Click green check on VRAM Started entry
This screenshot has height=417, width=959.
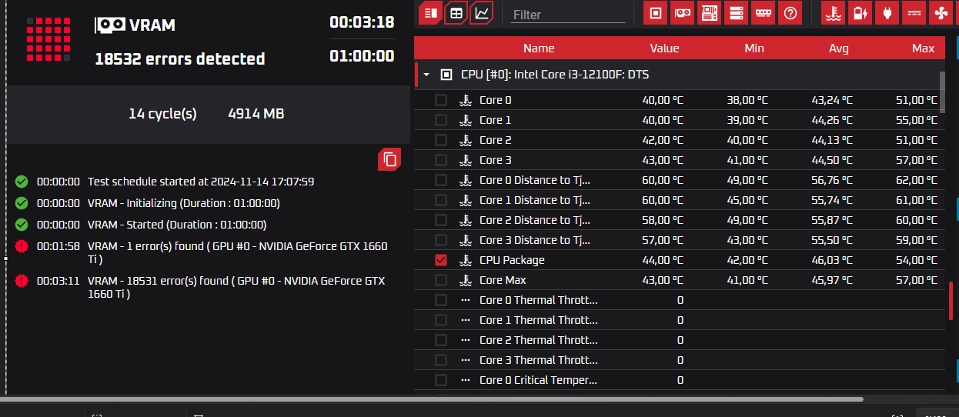click(x=22, y=225)
